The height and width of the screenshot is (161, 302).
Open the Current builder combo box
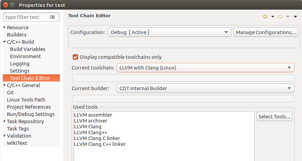click(x=205, y=88)
